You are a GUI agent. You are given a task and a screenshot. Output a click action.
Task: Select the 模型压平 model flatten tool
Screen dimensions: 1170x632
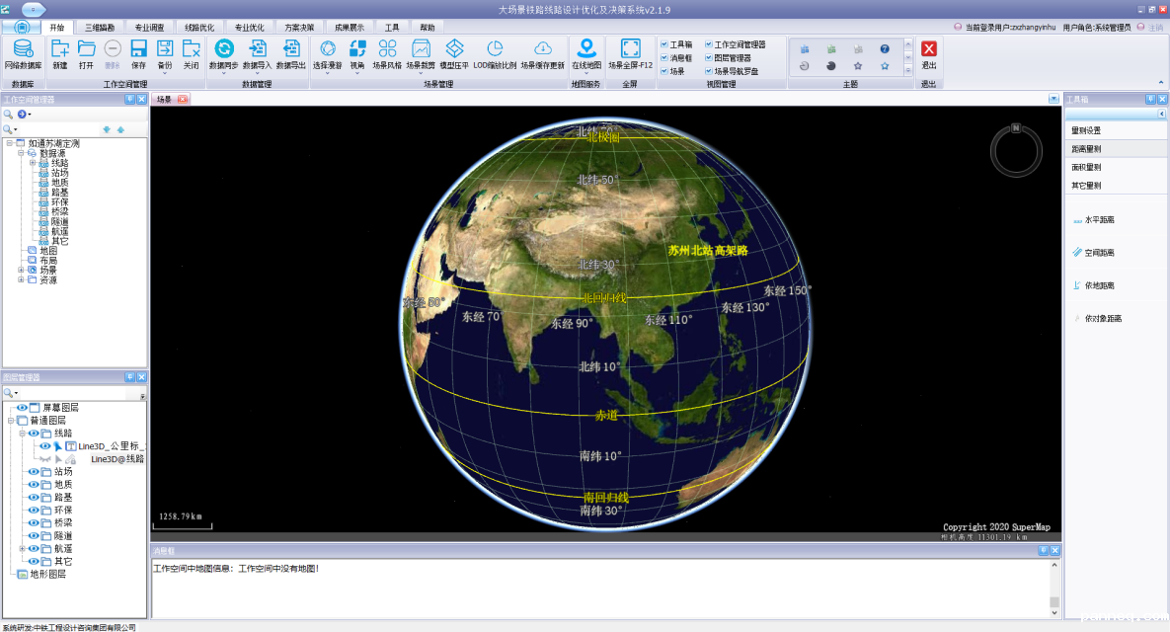(x=454, y=49)
